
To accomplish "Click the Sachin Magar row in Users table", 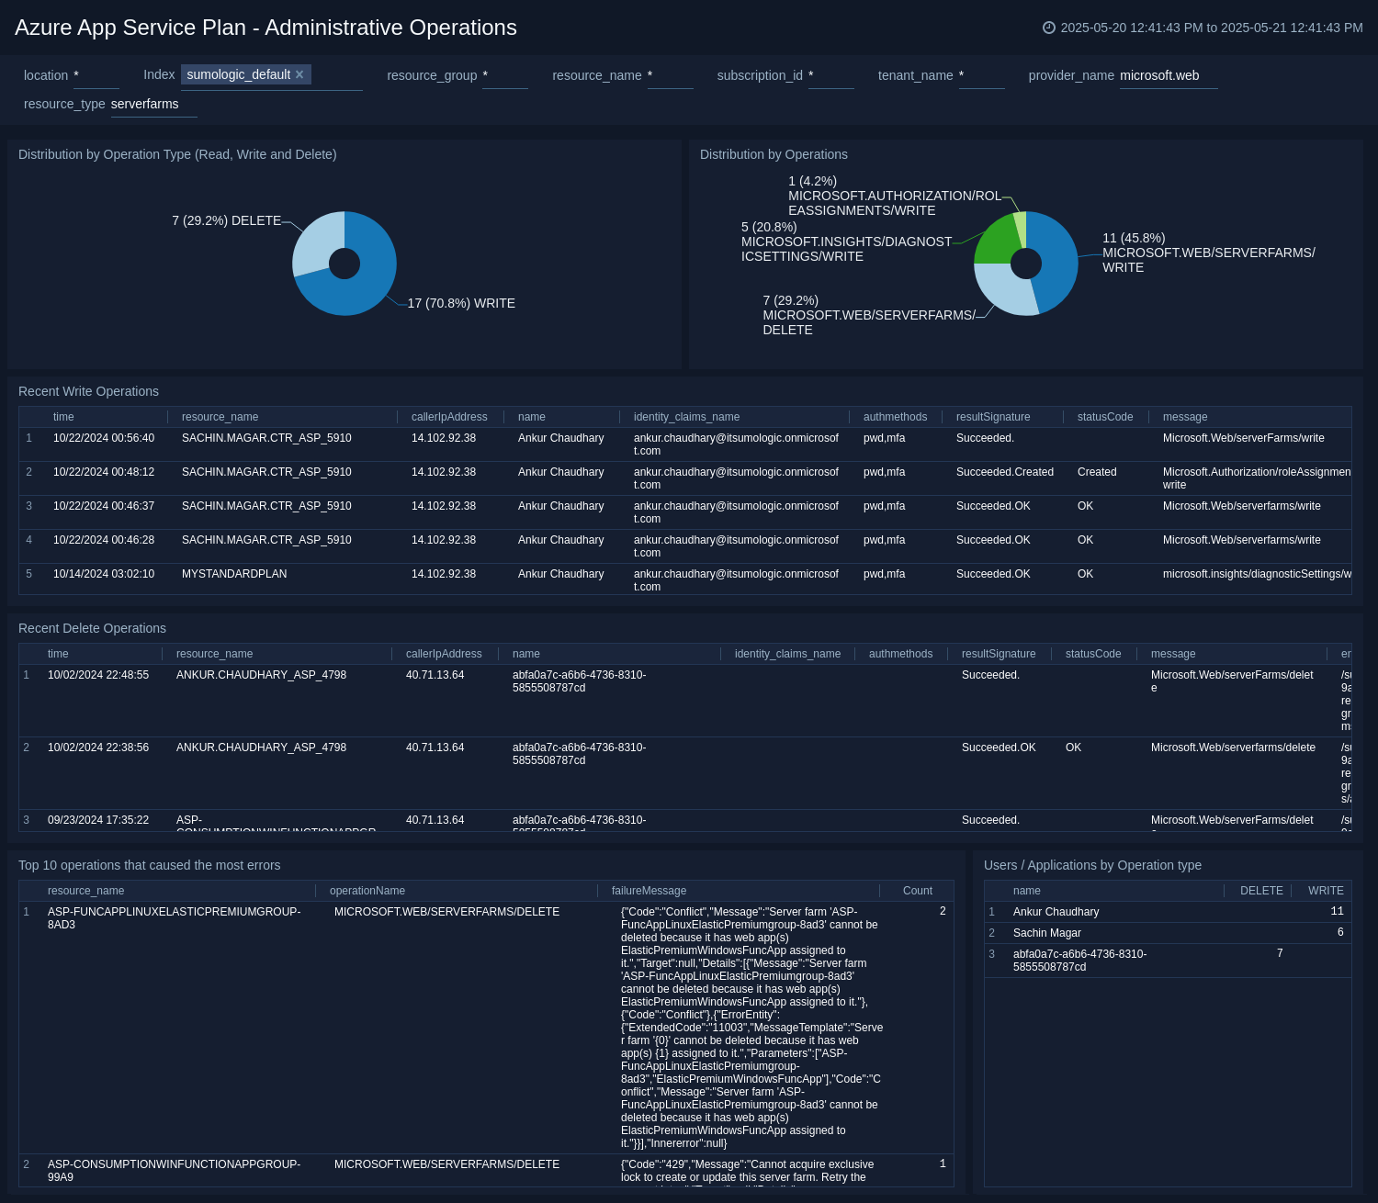I will (x=1168, y=933).
